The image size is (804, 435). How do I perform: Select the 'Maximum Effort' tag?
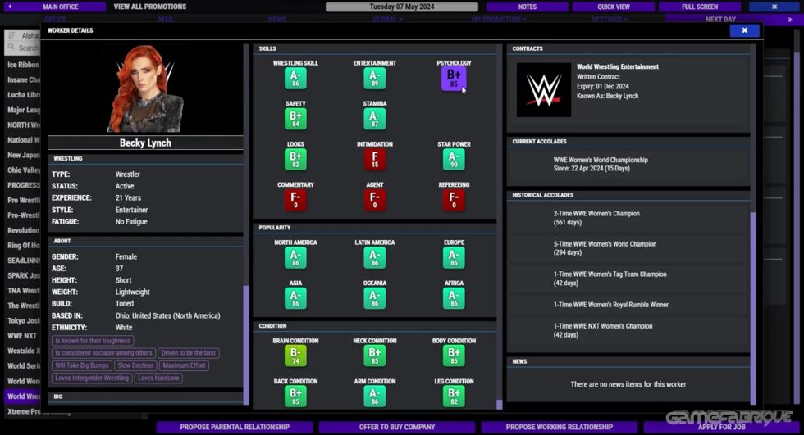click(184, 365)
